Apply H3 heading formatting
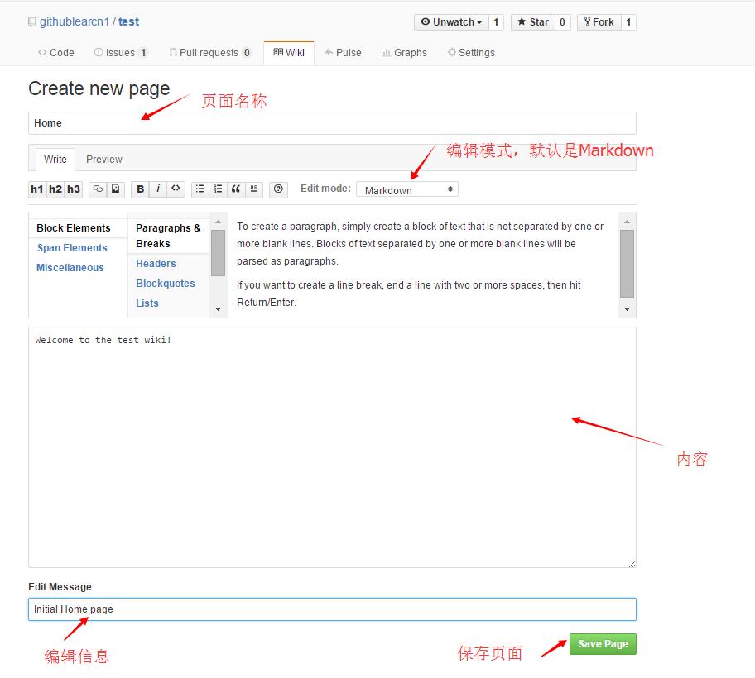Image resolution: width=755 pixels, height=678 pixels. click(73, 189)
